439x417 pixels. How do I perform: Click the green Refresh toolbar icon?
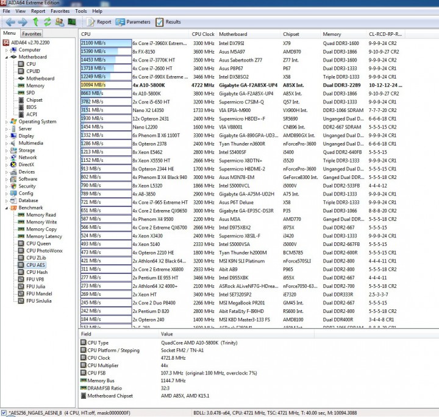[48, 22]
